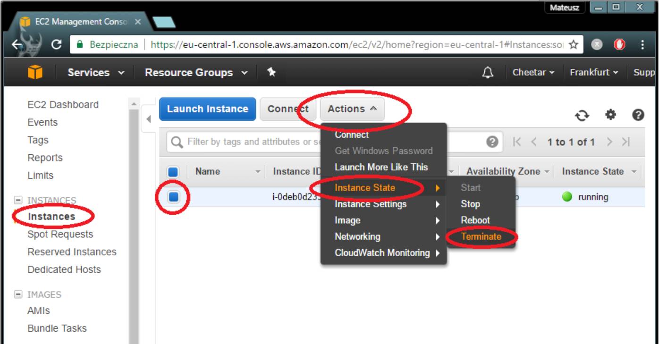Close the EC2 Management Console tab
The height and width of the screenshot is (344, 659).
[x=138, y=22]
